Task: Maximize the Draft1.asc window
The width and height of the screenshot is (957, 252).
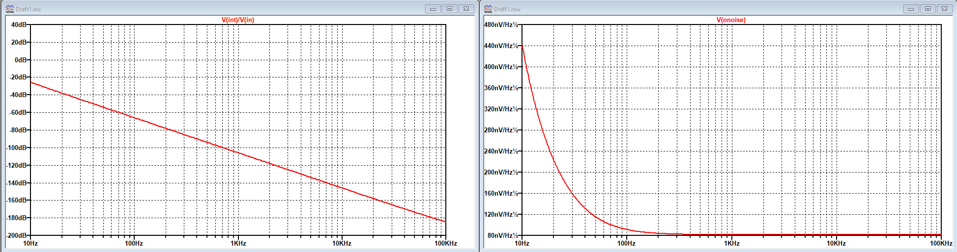Action: pos(450,9)
